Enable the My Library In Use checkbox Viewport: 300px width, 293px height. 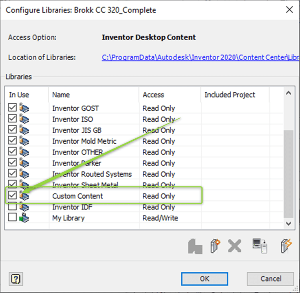(13, 218)
